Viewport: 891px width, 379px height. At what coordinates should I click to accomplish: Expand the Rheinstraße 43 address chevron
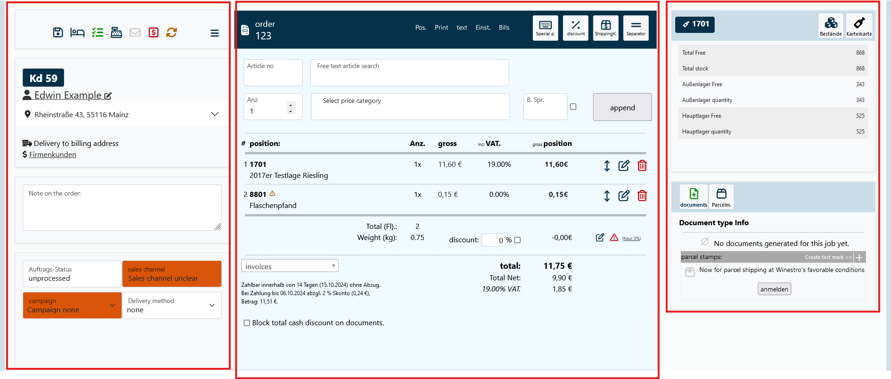point(214,114)
